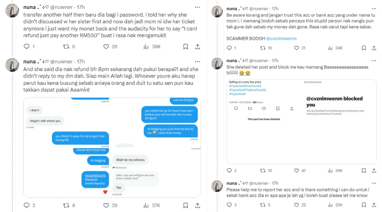
Task: Click the @cvznlmwenm mention after SCAMMER BODOH
Action: [x=281, y=39]
